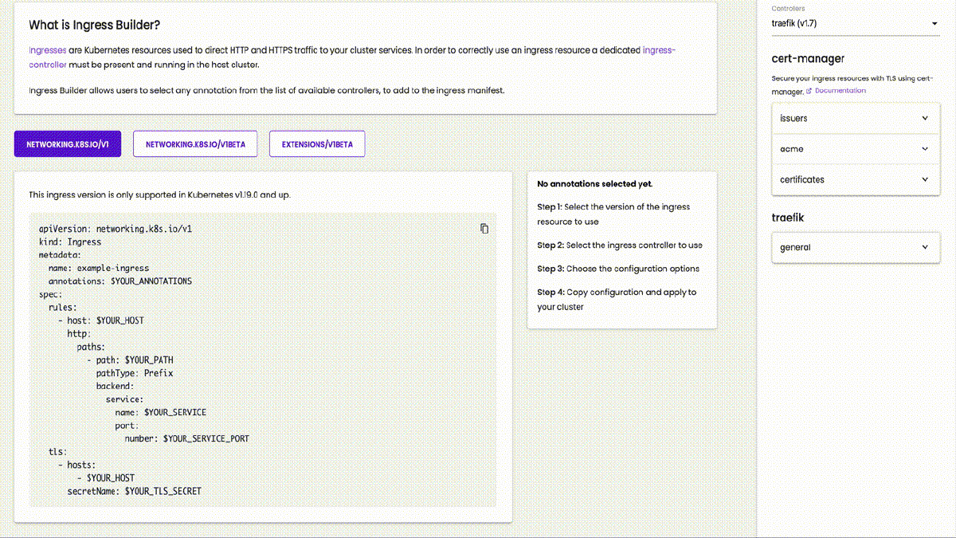Click the external link icon beside Documentation
956x538 pixels.
pyautogui.click(x=809, y=92)
